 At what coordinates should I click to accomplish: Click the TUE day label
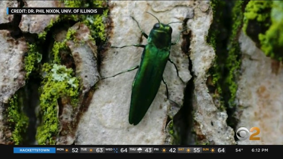point(84,149)
